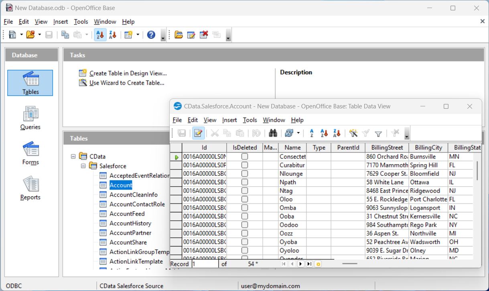This screenshot has height=291, width=489.
Task: Open the Insert menu in Table Data View
Action: pos(229,120)
